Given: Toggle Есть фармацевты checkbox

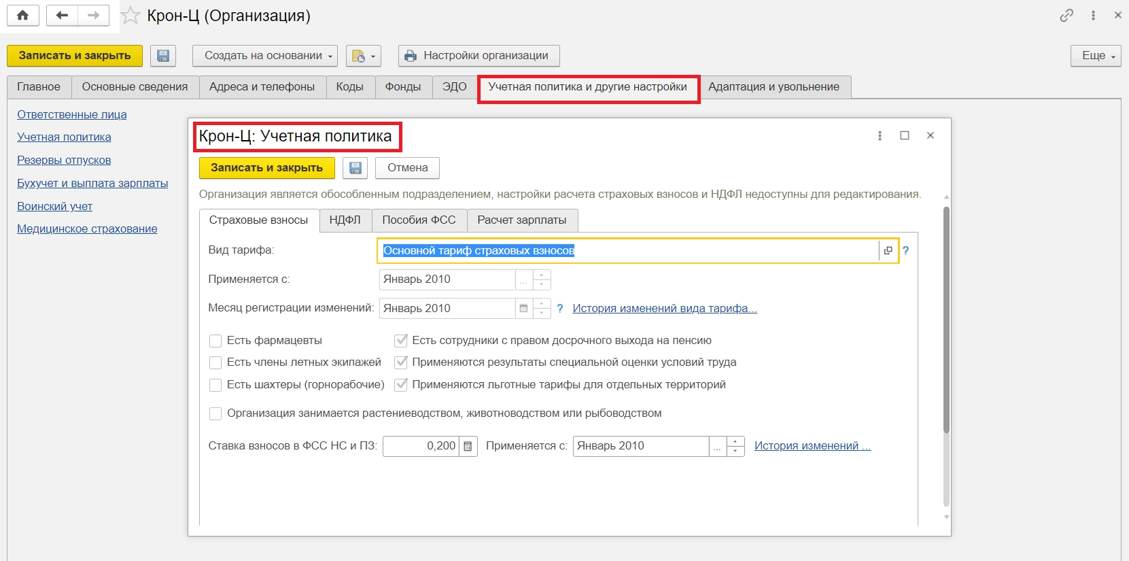Looking at the screenshot, I should coord(215,341).
